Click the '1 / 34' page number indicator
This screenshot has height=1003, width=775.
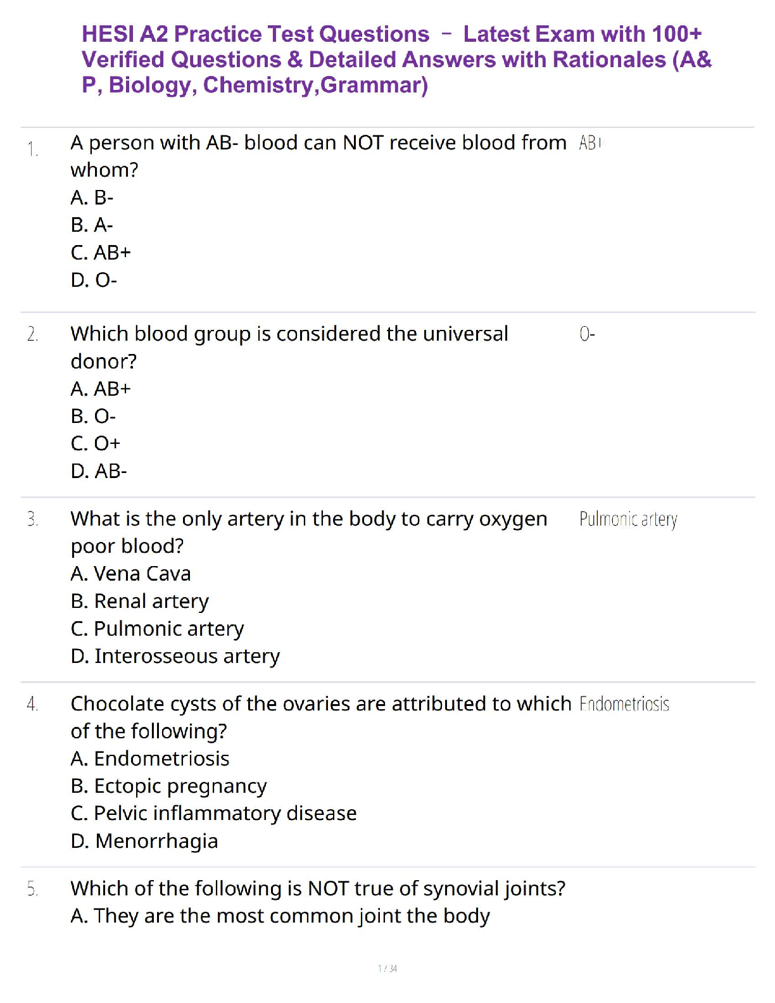pyautogui.click(x=387, y=968)
